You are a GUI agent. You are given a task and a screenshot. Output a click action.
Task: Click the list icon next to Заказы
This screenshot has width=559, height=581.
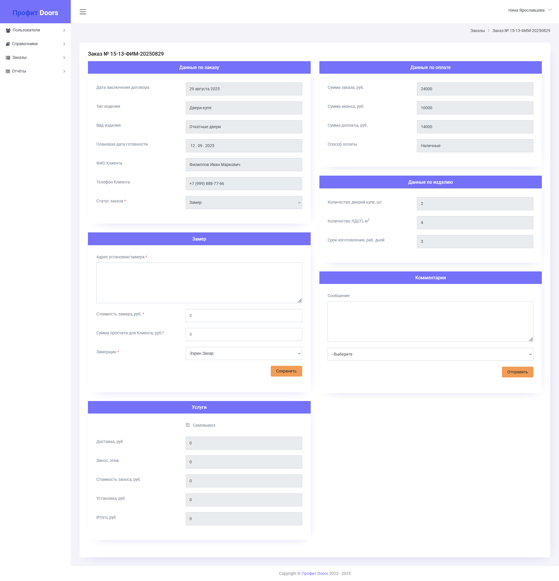tap(8, 57)
